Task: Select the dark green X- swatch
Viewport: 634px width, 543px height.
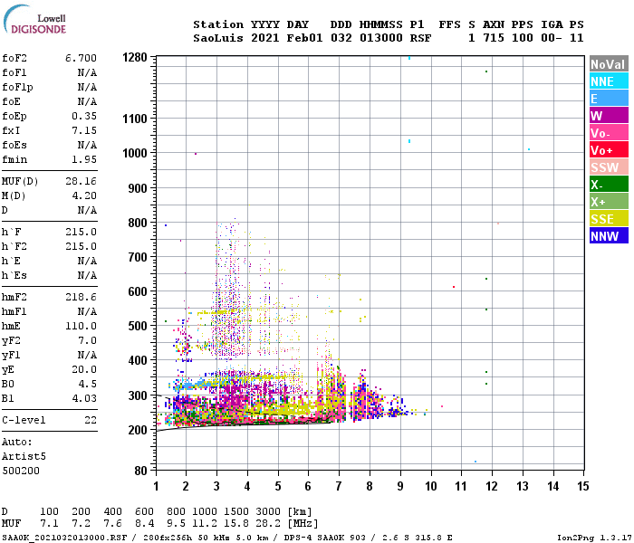Action: coord(609,185)
